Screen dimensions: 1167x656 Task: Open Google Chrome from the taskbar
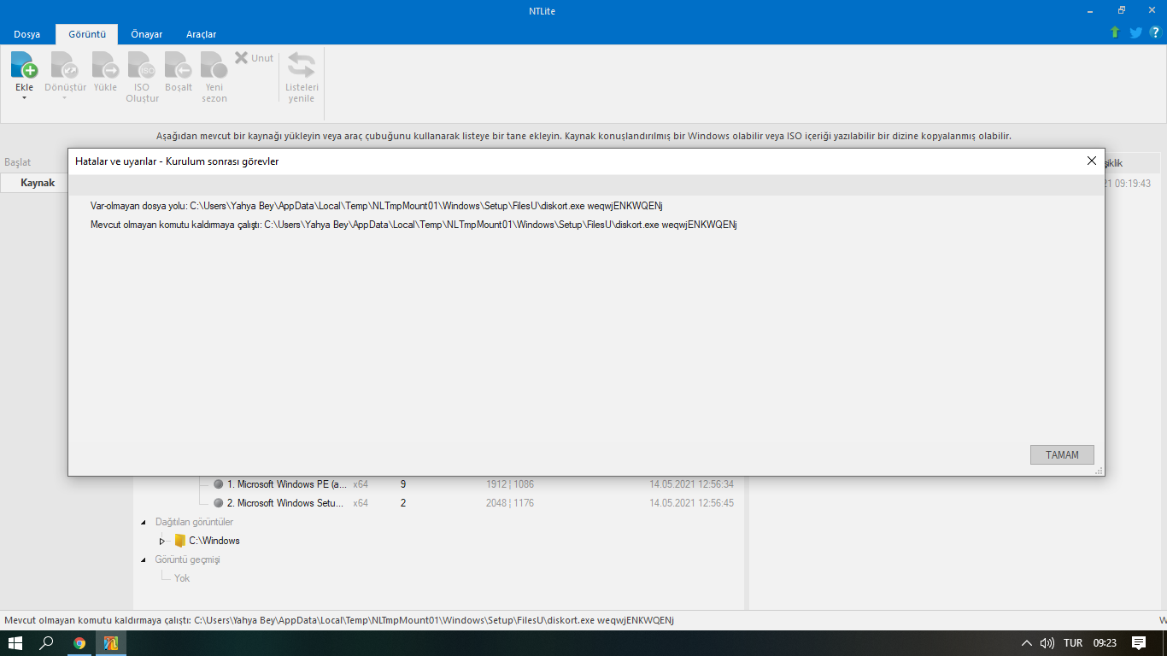(79, 643)
